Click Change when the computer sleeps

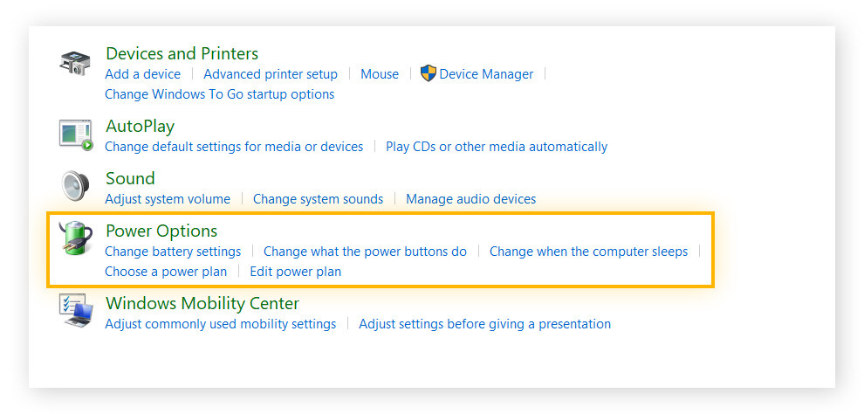588,252
